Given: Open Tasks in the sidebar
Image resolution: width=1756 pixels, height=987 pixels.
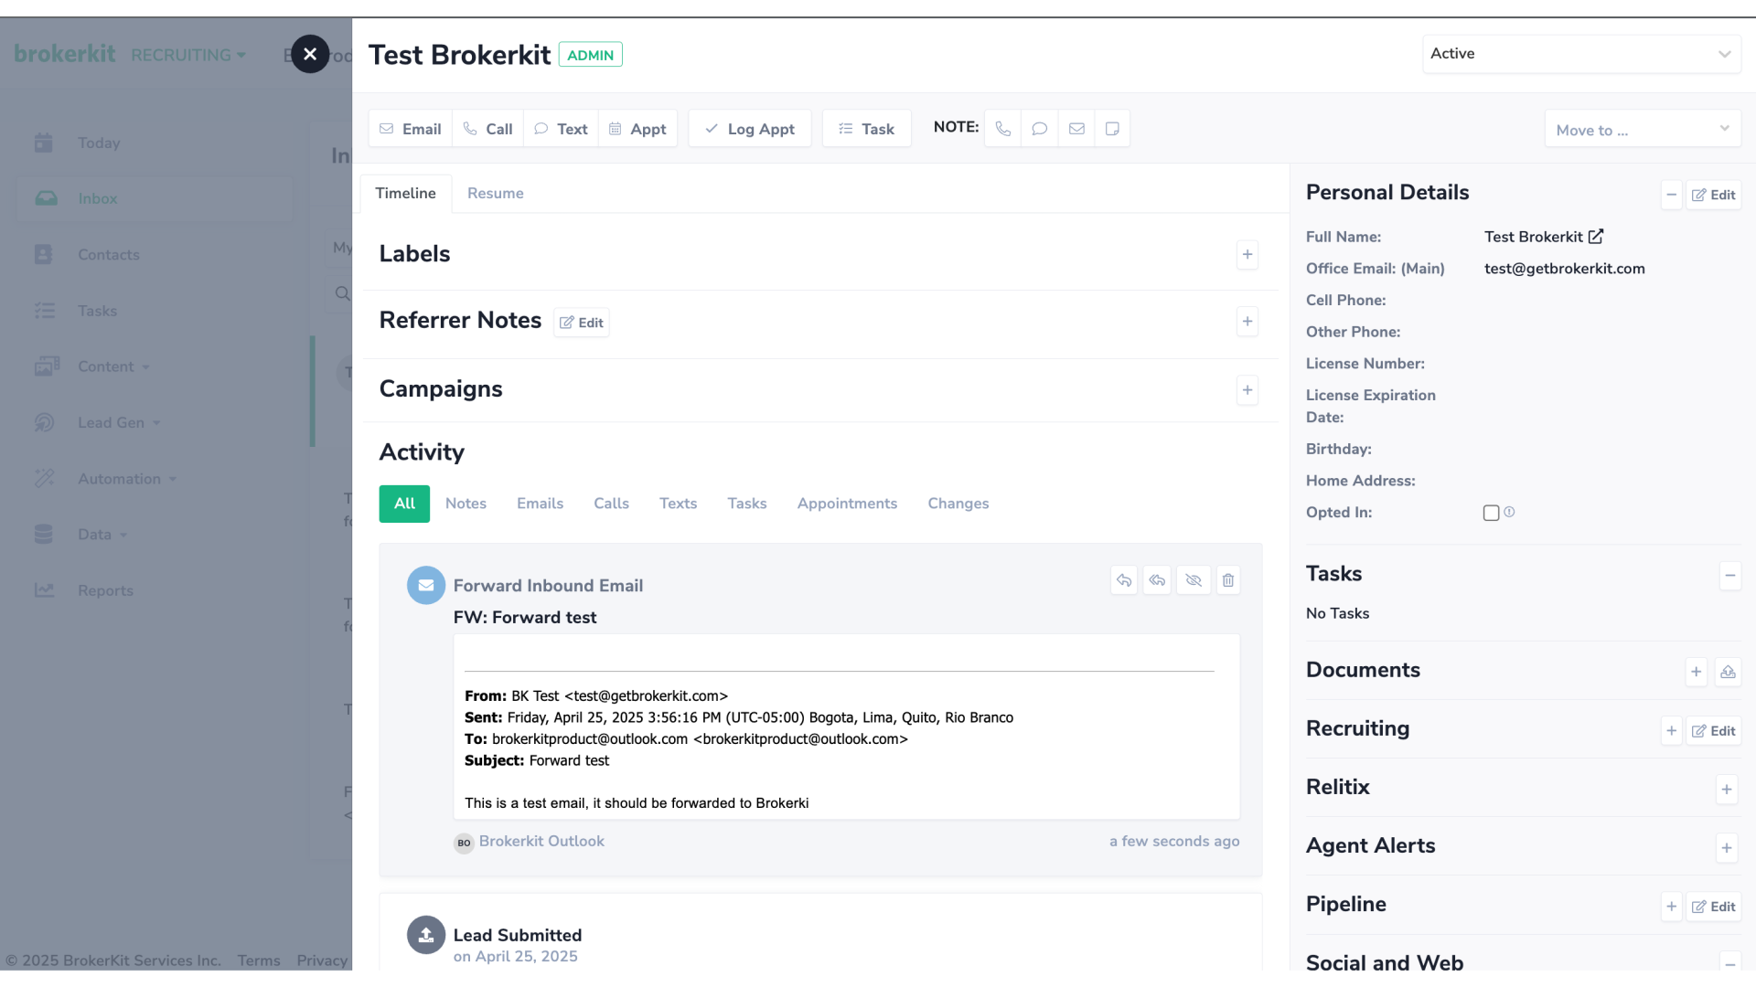Looking at the screenshot, I should pyautogui.click(x=97, y=311).
